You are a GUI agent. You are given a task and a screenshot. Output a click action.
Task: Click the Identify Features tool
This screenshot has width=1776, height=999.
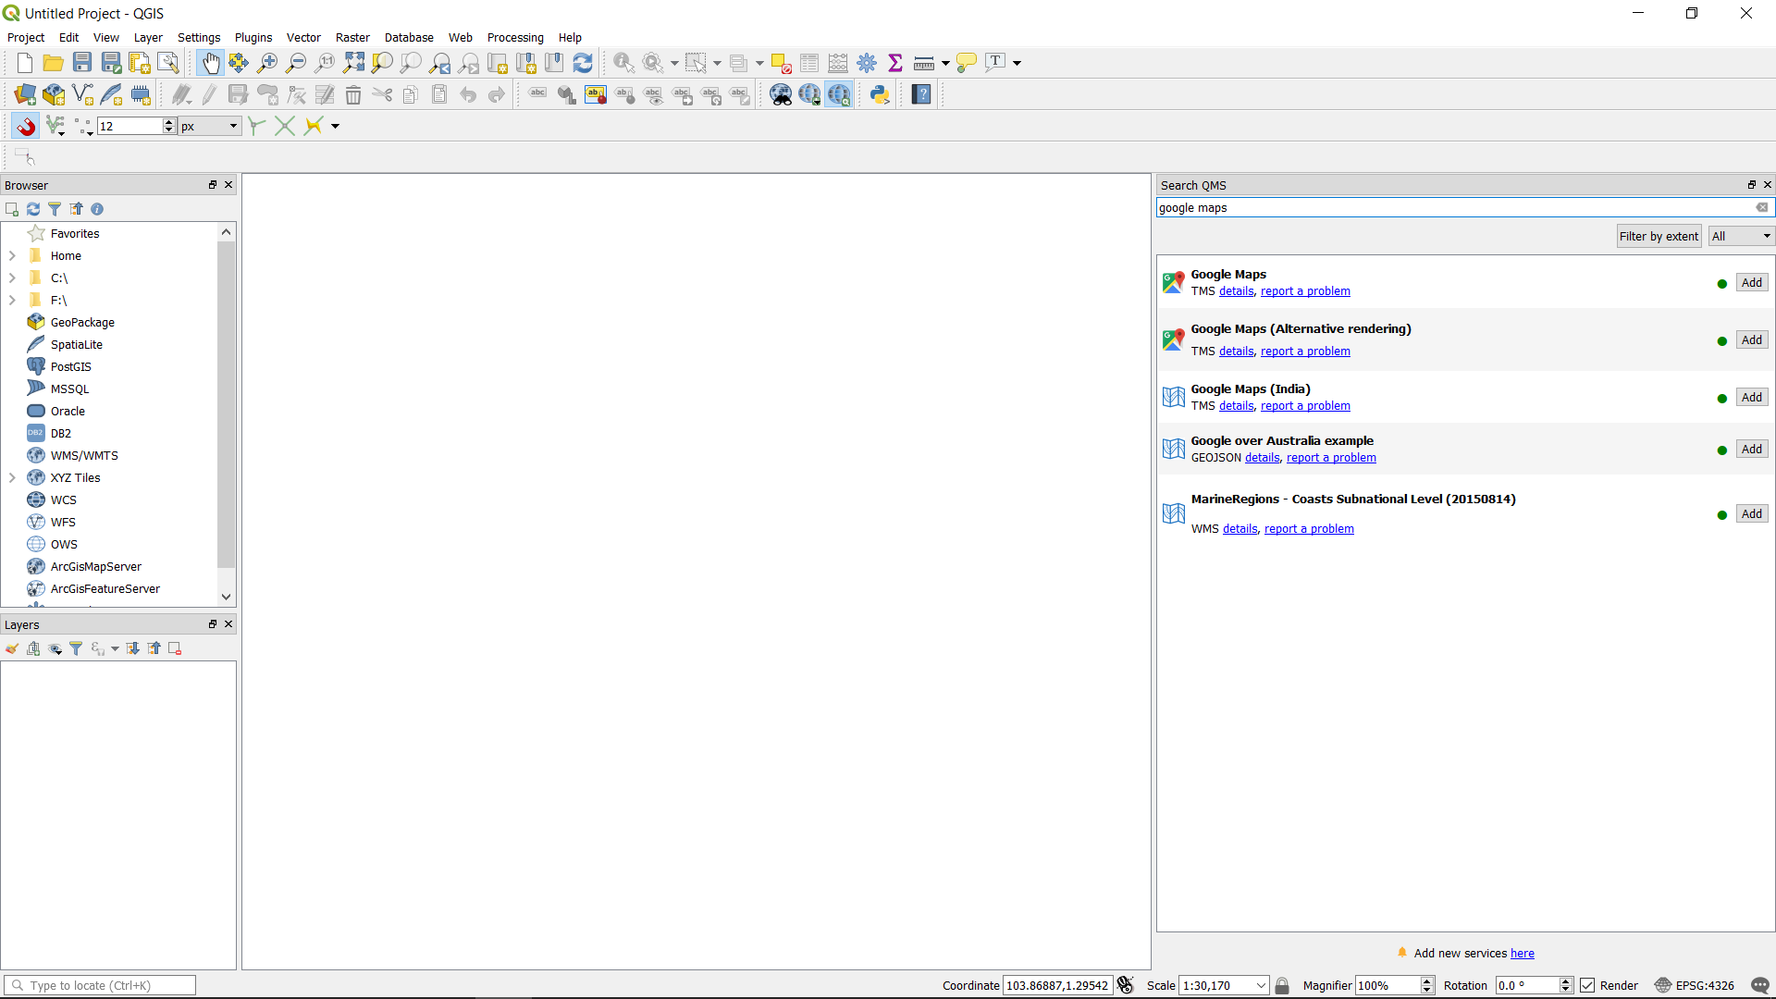tap(623, 63)
